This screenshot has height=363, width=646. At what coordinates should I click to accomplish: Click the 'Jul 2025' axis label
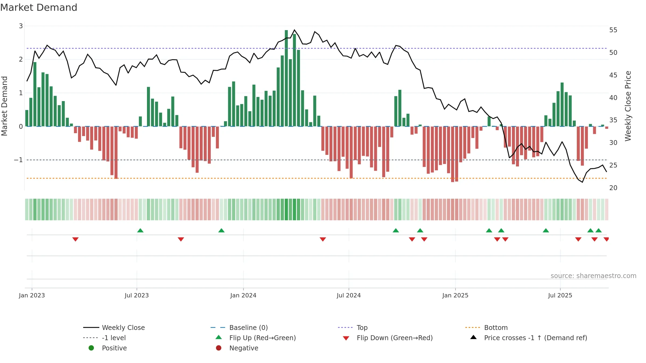[560, 295]
